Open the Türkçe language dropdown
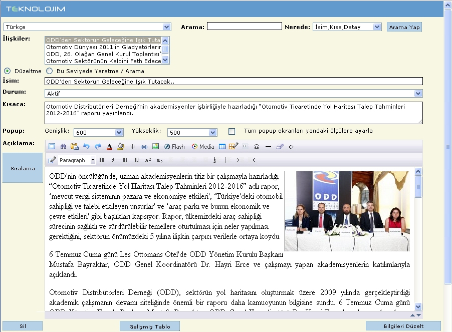 (x=87, y=27)
